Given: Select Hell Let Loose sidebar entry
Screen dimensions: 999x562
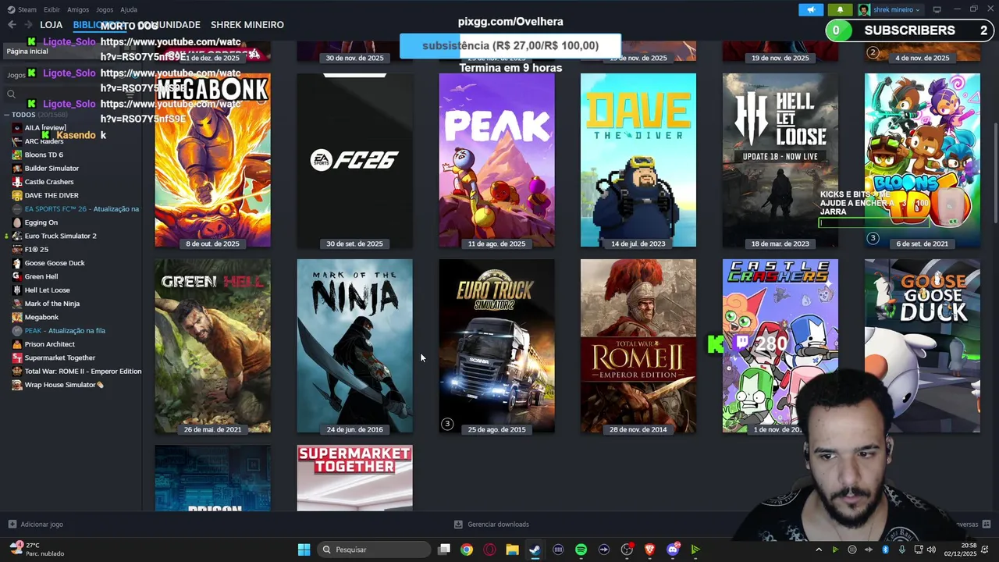Looking at the screenshot, I should [x=47, y=290].
